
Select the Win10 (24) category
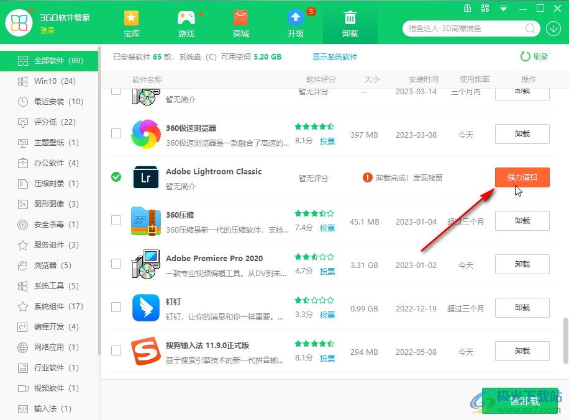tap(49, 81)
